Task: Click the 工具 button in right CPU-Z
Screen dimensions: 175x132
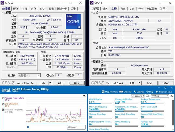Action: click(x=132, y=83)
